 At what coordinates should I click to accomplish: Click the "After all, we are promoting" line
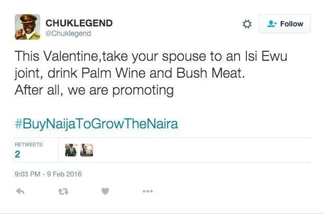pos(94,90)
